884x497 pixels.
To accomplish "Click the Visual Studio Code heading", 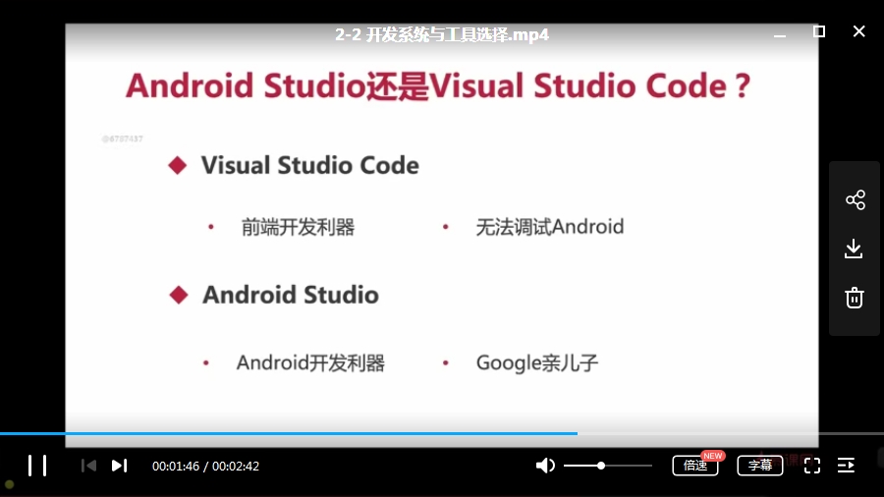I will (x=310, y=165).
